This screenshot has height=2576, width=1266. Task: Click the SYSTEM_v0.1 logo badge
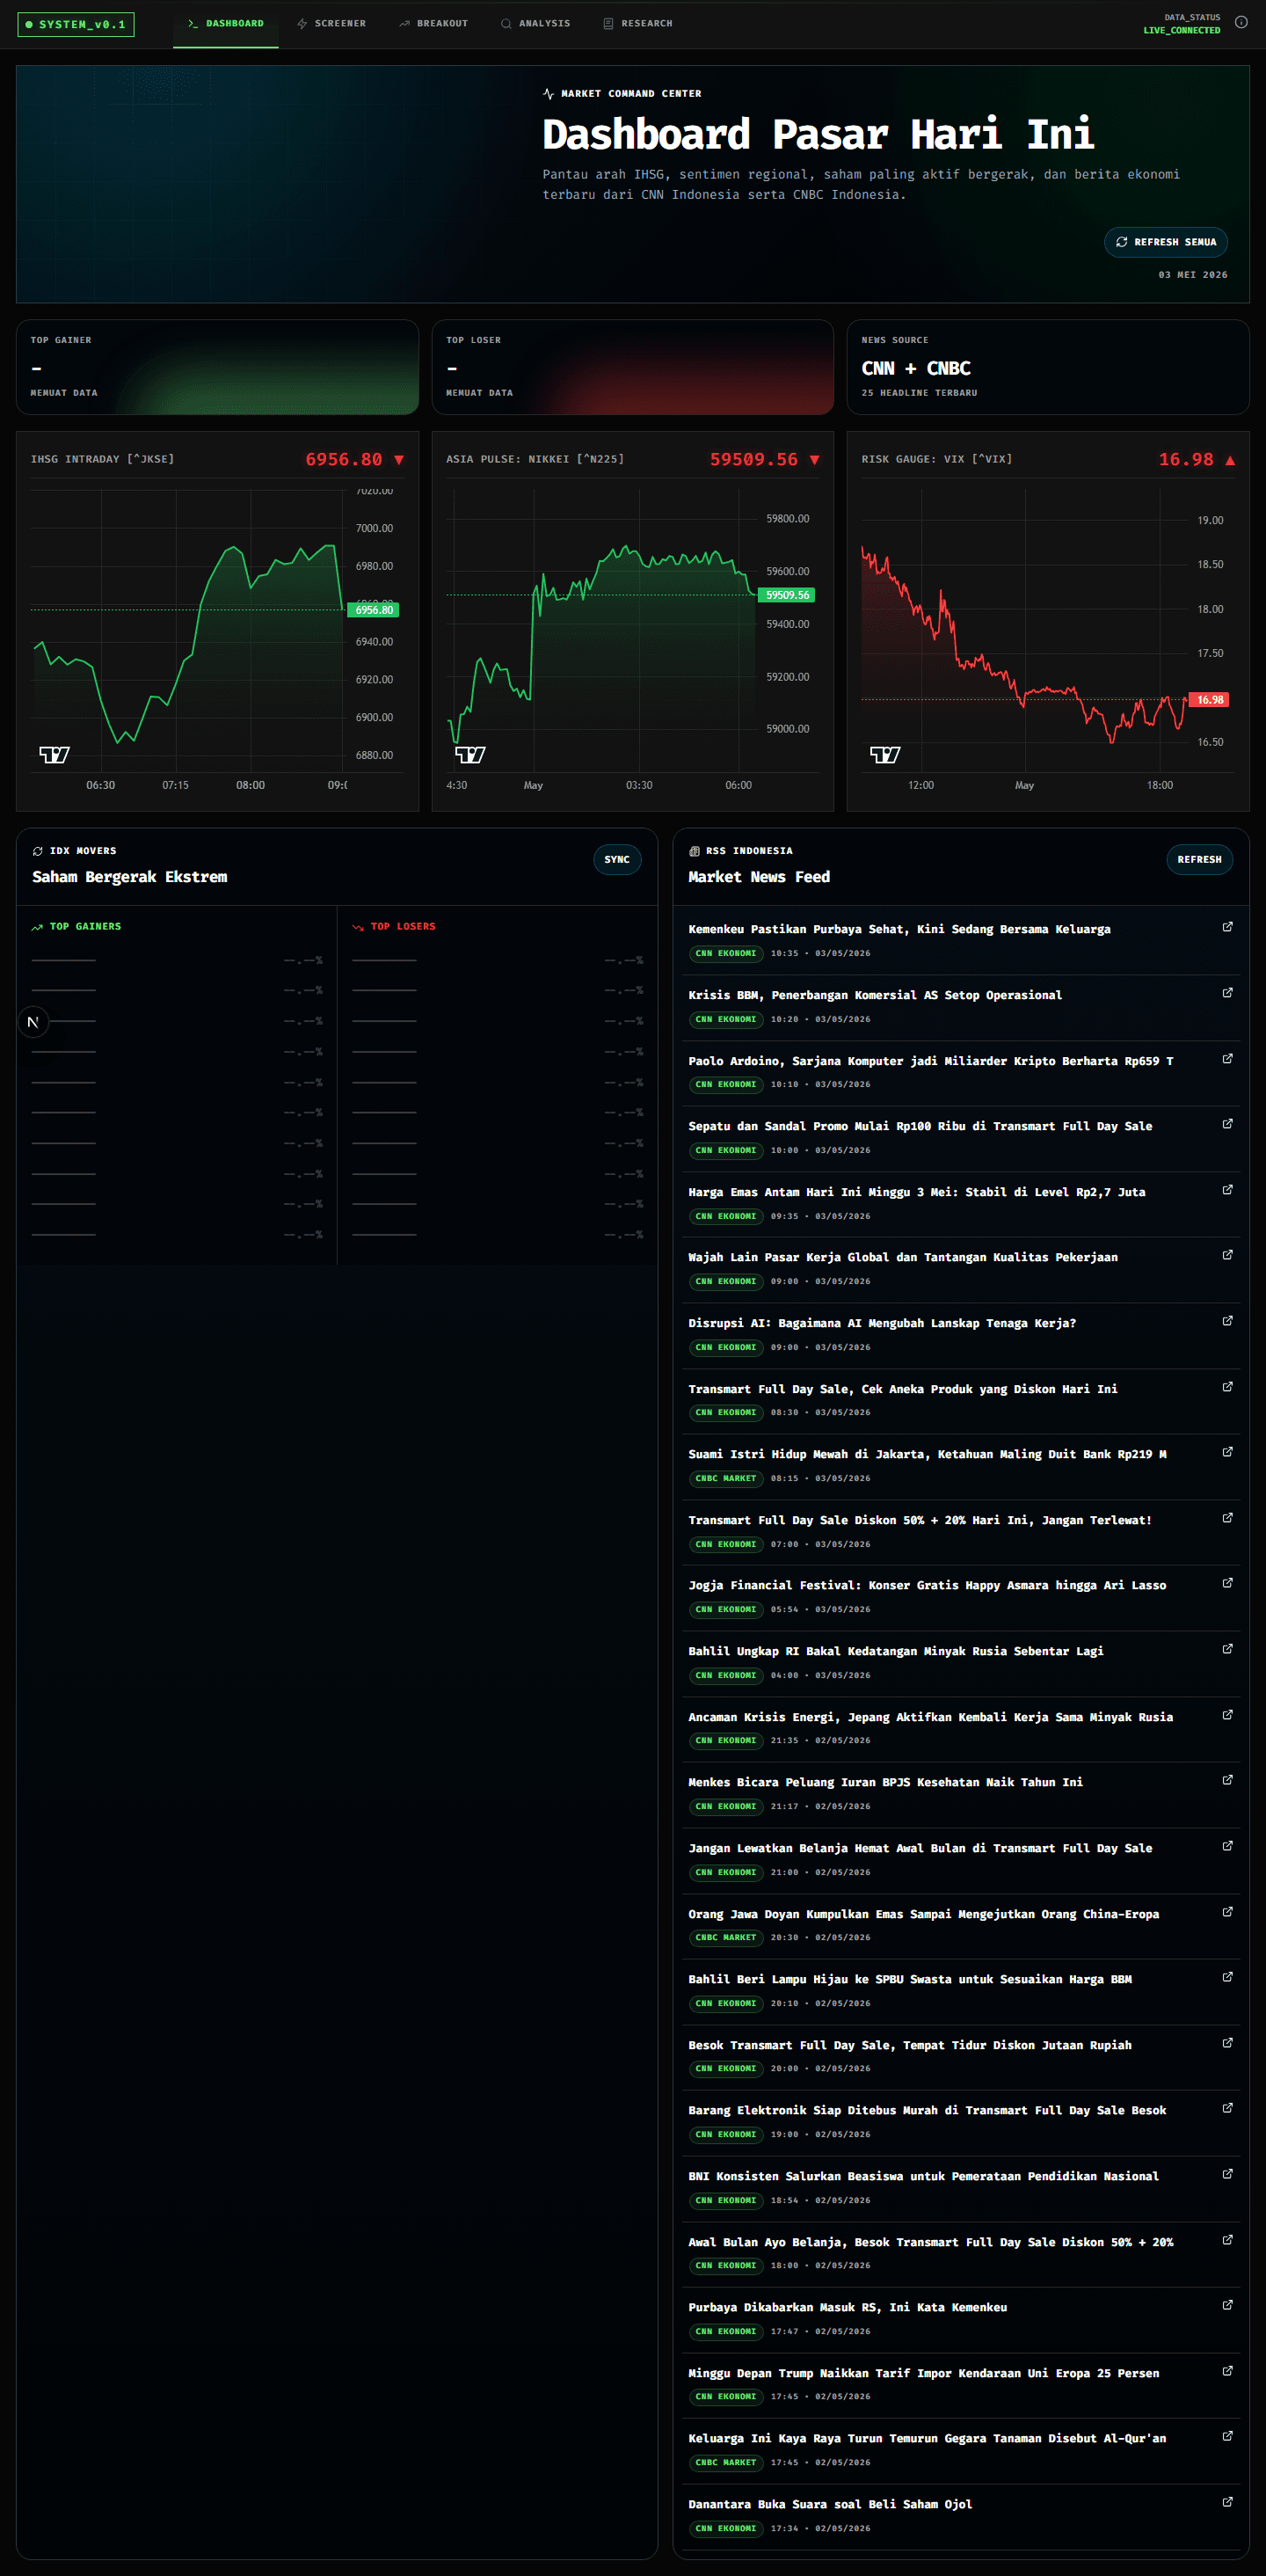(x=76, y=24)
